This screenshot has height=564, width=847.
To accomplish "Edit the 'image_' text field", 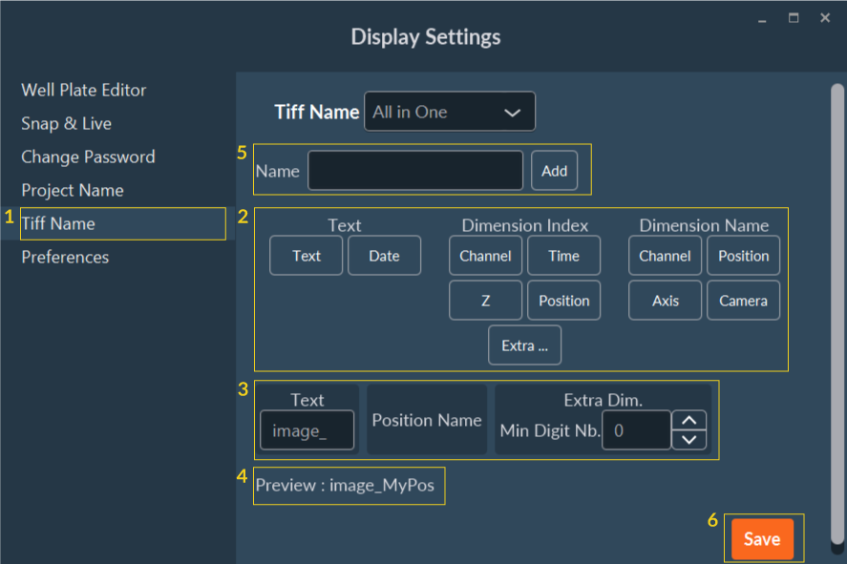I will 307,430.
